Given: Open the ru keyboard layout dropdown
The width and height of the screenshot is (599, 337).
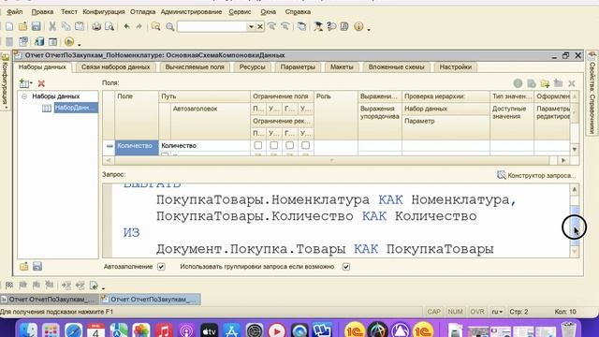Looking at the screenshot, I should [497, 312].
